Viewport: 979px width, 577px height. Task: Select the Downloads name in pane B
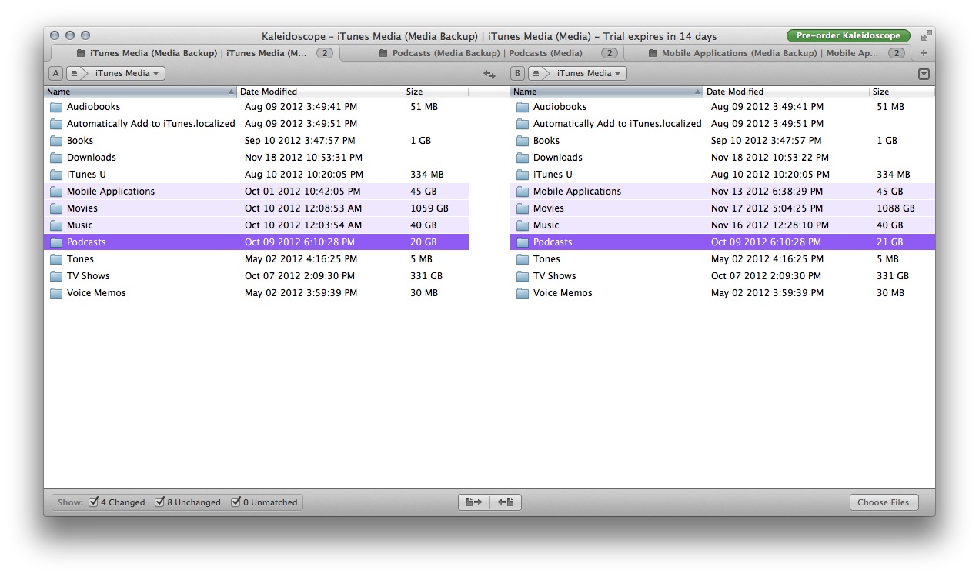click(558, 158)
